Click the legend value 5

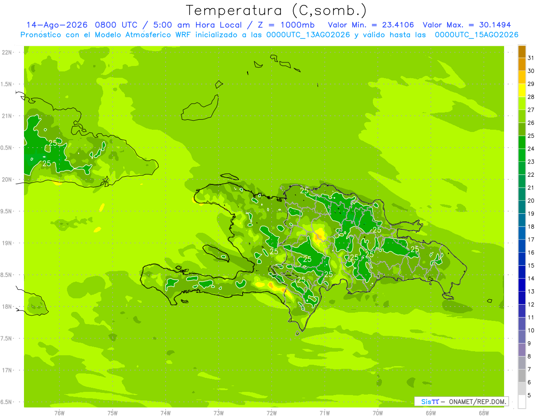529,395
